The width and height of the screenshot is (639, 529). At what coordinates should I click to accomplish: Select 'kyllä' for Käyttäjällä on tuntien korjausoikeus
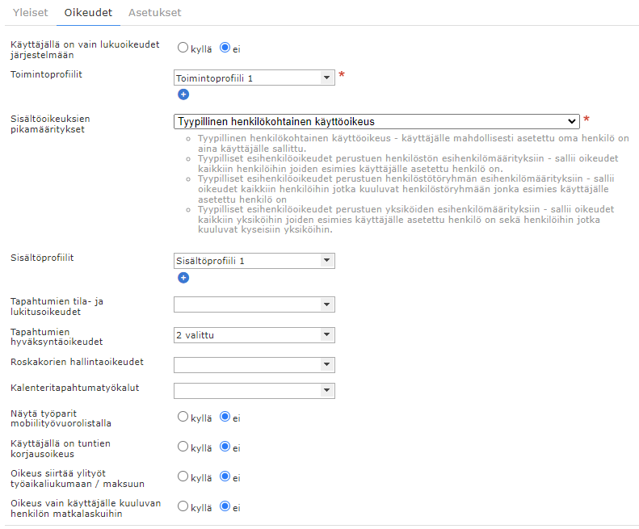[183, 447]
